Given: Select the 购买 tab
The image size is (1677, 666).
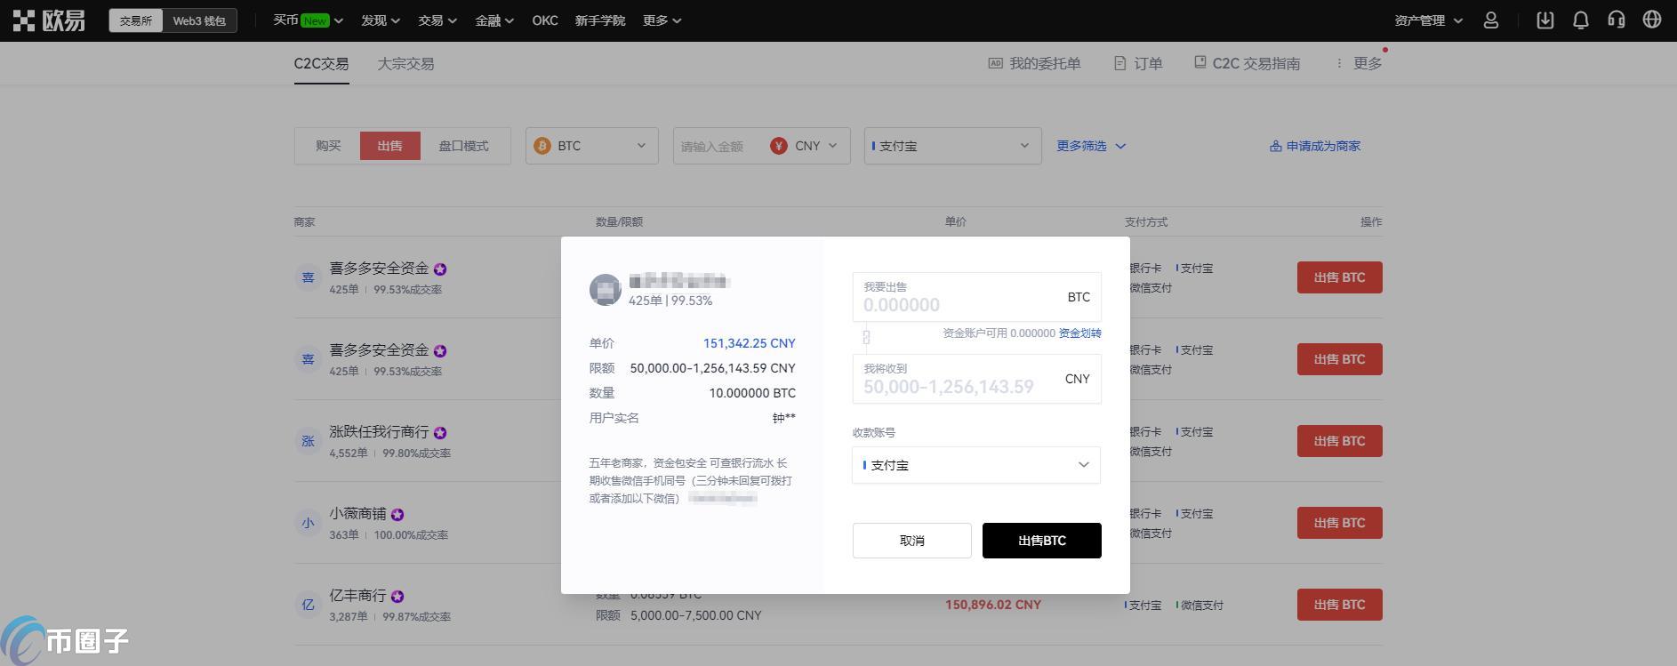Looking at the screenshot, I should [x=328, y=146].
